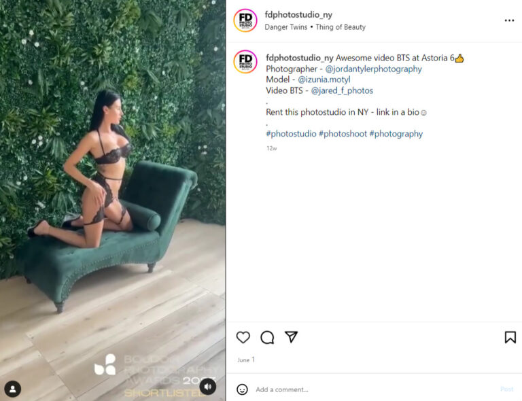The width and height of the screenshot is (522, 401).
Task: Save post with bookmark icon
Action: (510, 337)
